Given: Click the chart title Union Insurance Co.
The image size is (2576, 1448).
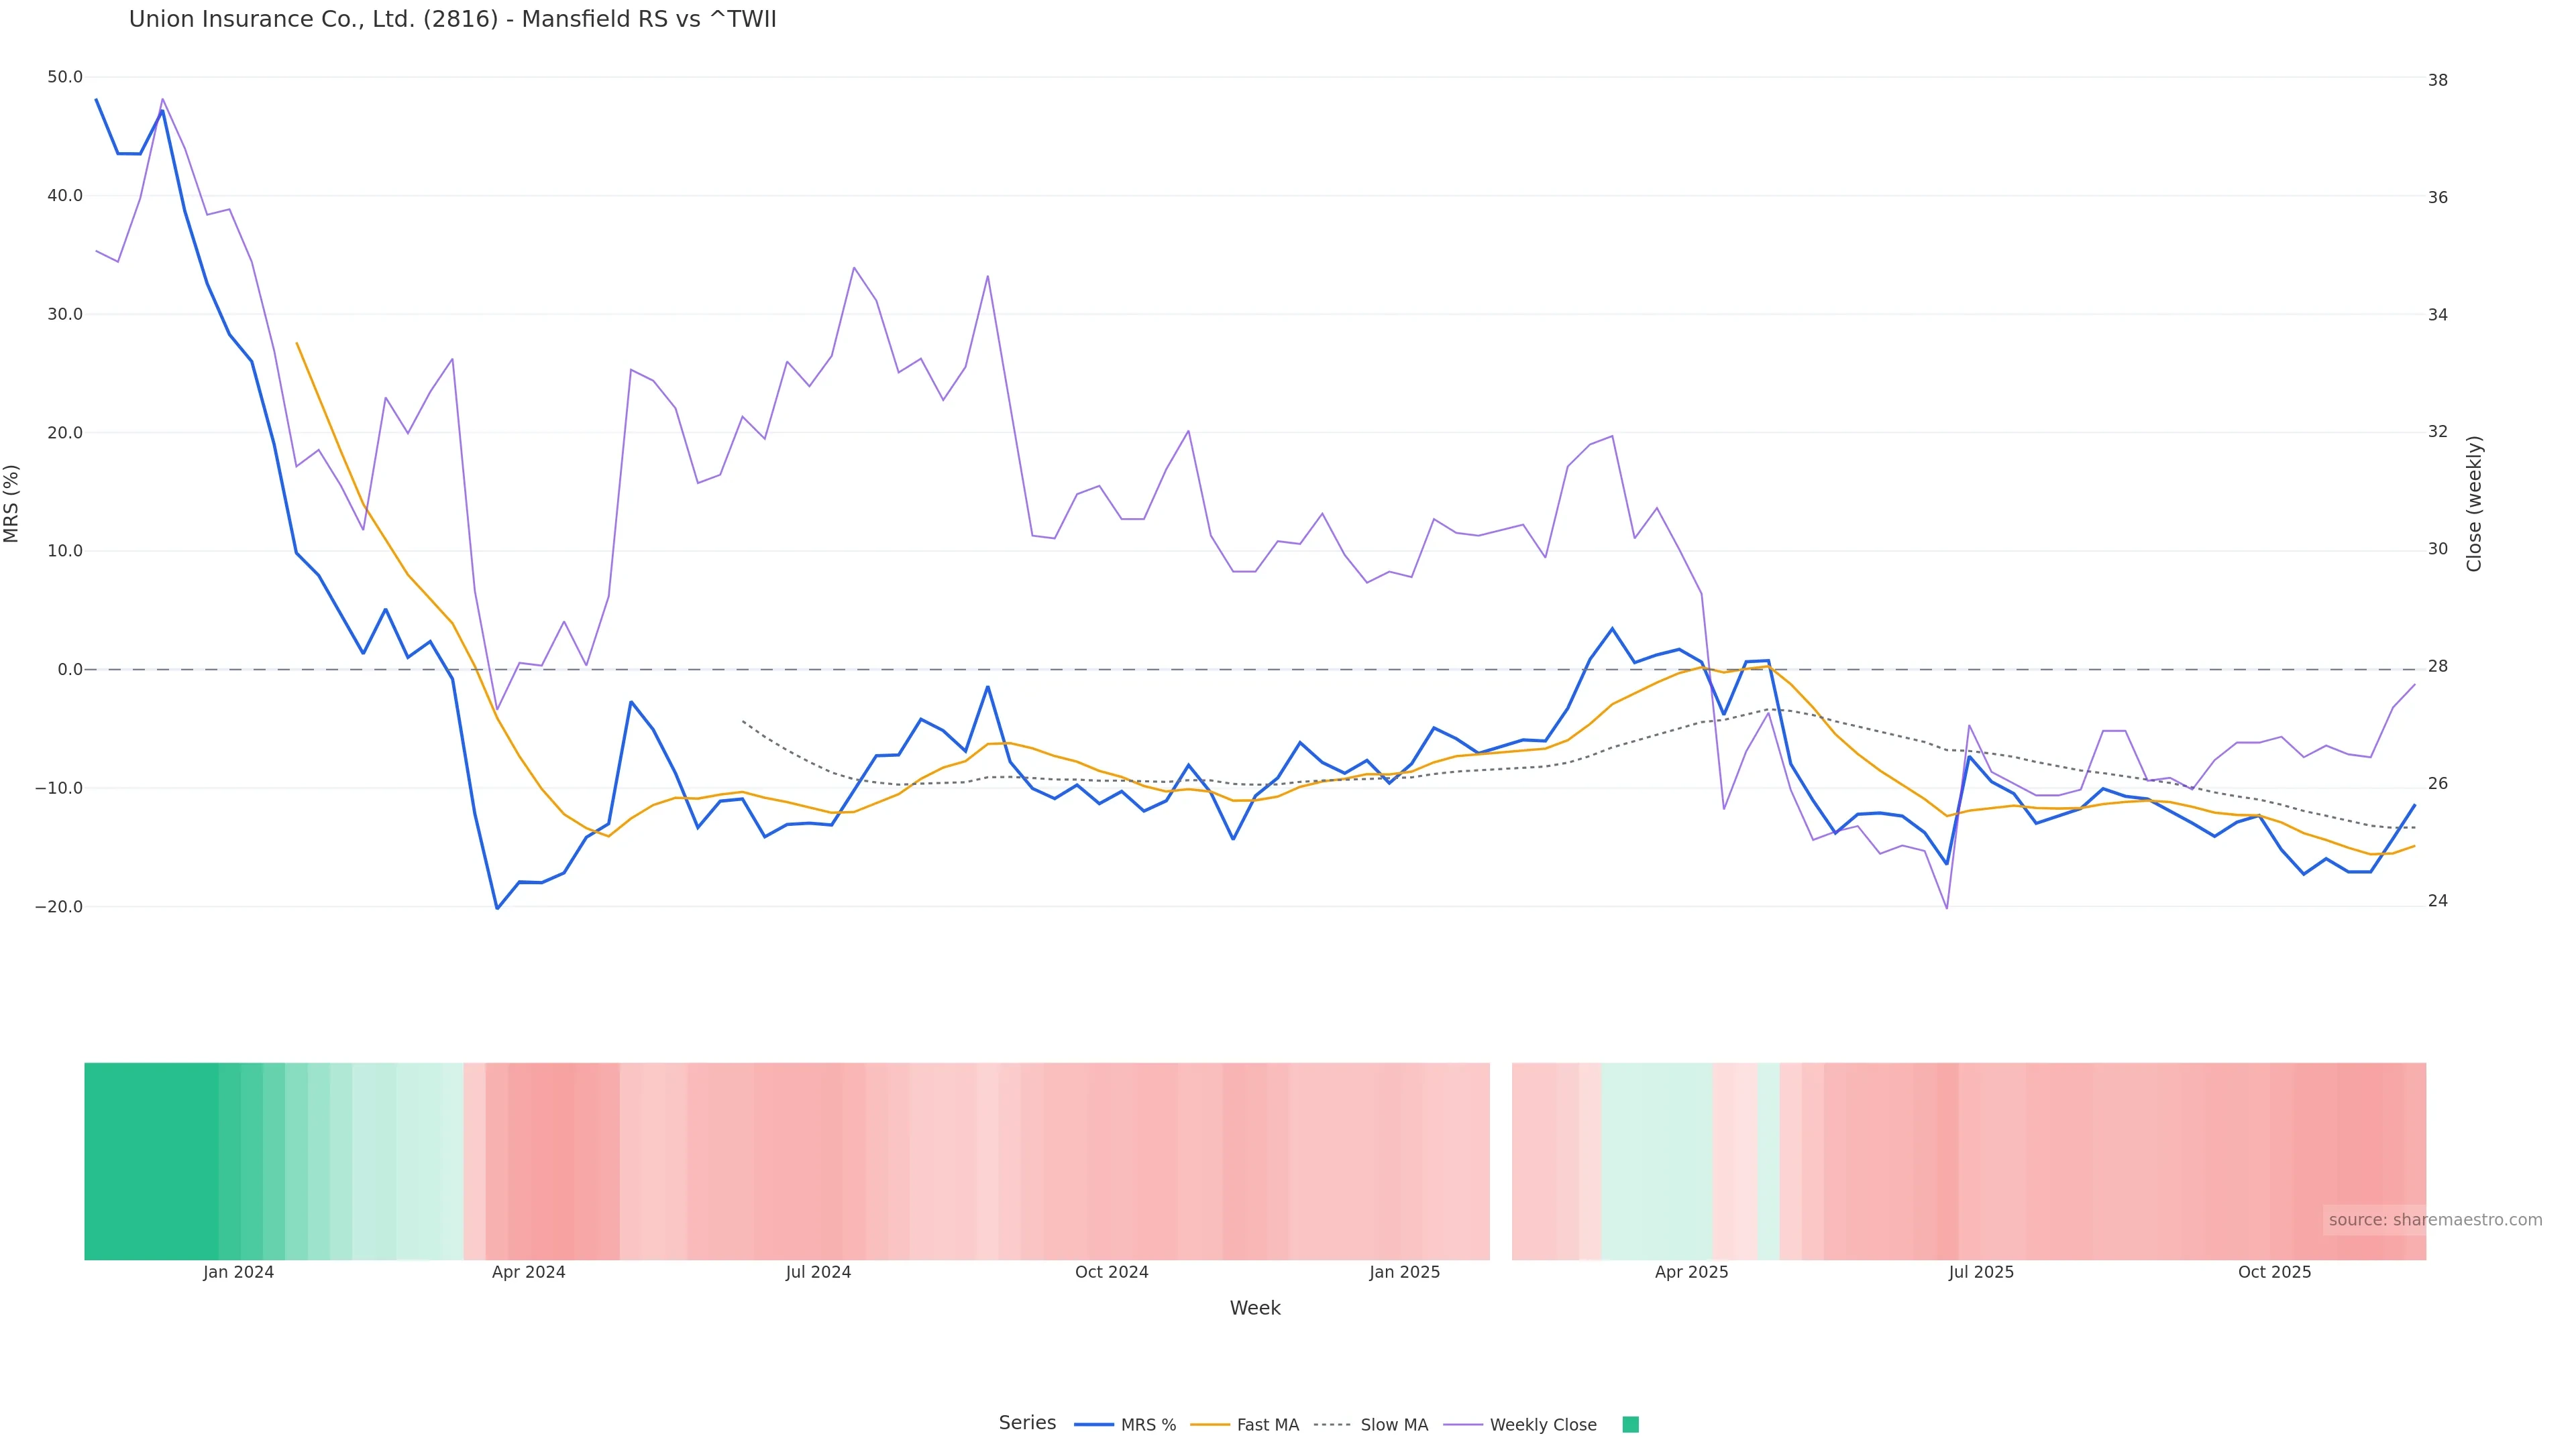Looking at the screenshot, I should (x=452, y=19).
